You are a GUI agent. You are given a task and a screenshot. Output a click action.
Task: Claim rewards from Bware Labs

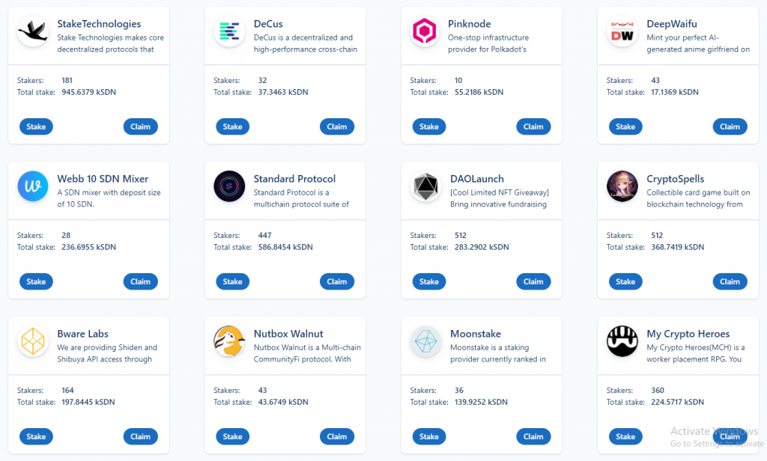(x=140, y=436)
